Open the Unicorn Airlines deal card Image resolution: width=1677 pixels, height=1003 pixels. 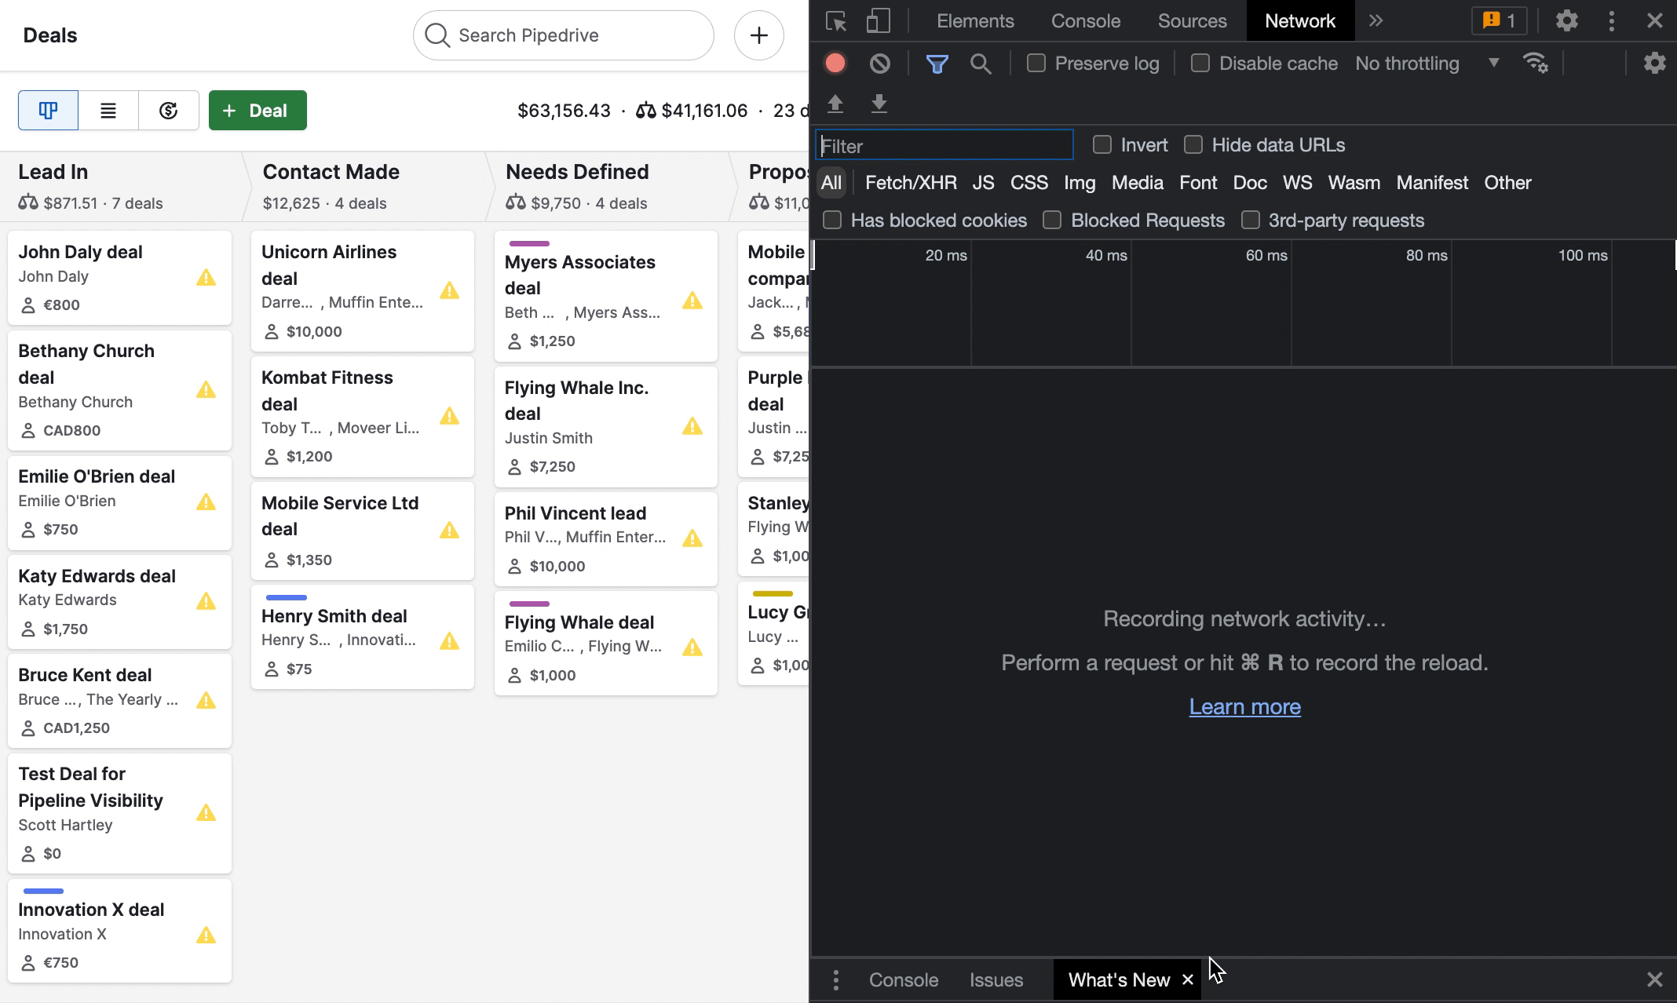tap(363, 290)
